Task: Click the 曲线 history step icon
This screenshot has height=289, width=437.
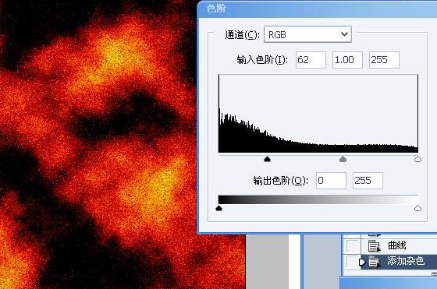Action: (374, 246)
